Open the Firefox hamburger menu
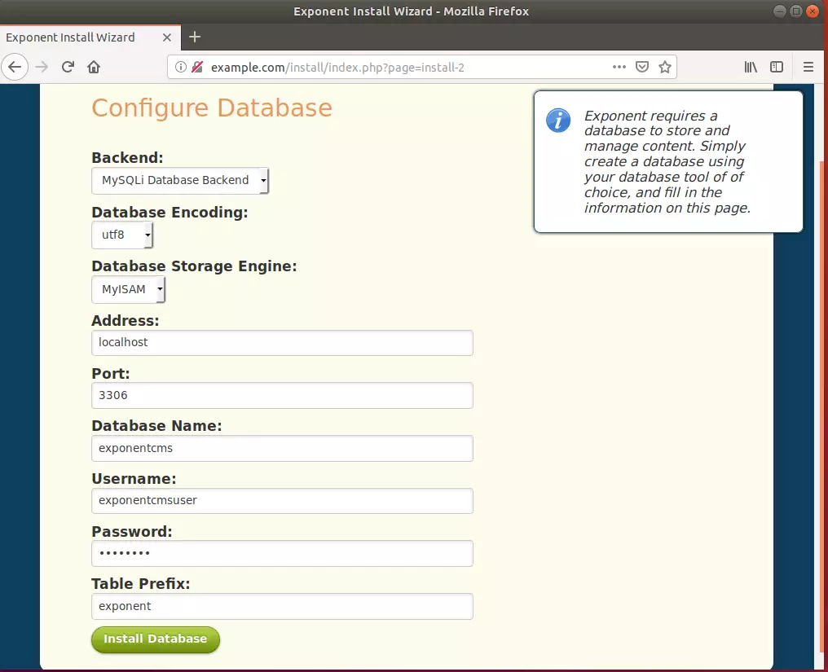The height and width of the screenshot is (672, 828). [808, 67]
